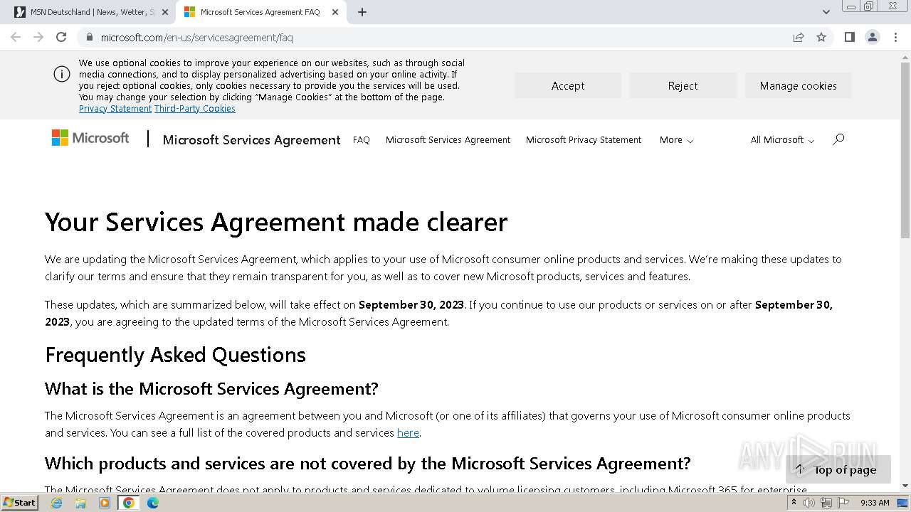Screen dimensions: 911x512
Task: Open File Explorer from taskbar
Action: [x=80, y=503]
